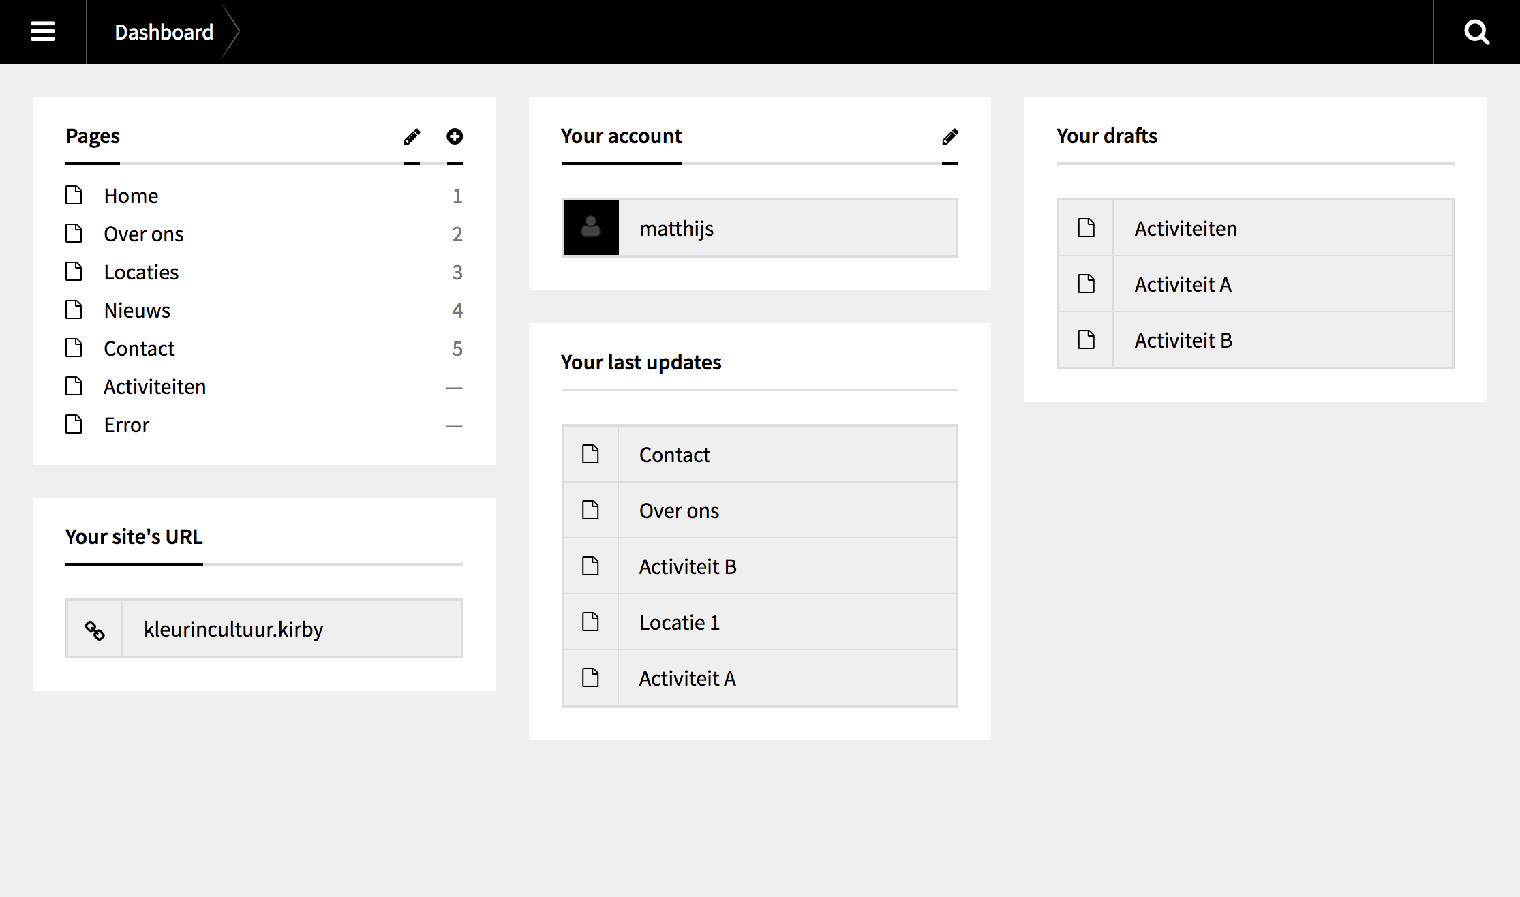Open the Error page
The image size is (1520, 897).
[x=127, y=425]
